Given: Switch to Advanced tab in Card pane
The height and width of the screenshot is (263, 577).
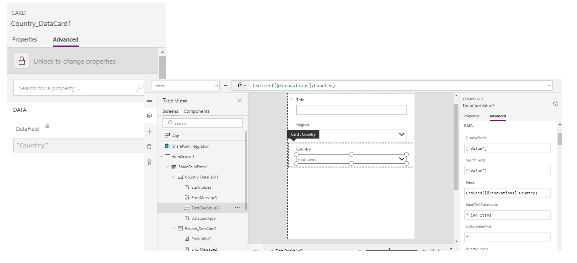Looking at the screenshot, I should 66,39.
